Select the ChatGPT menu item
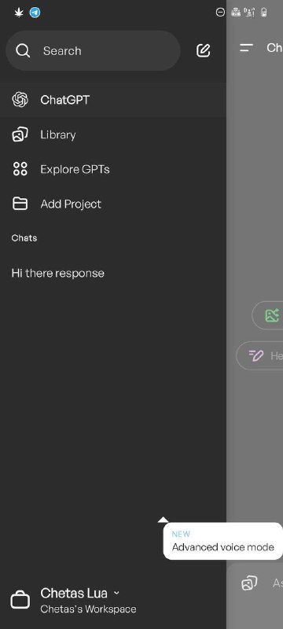 (113, 100)
